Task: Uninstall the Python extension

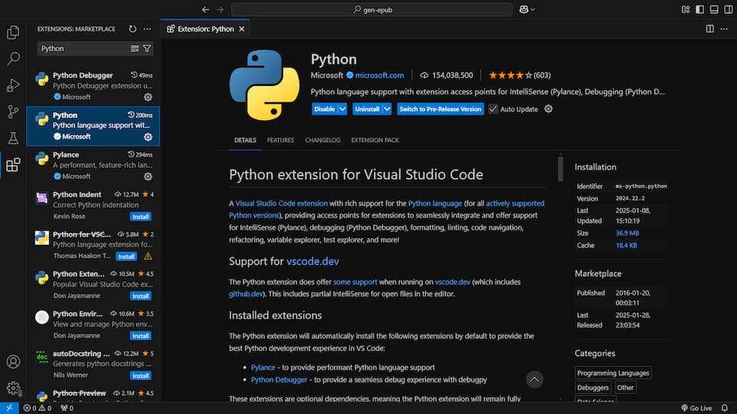Action: pos(367,109)
